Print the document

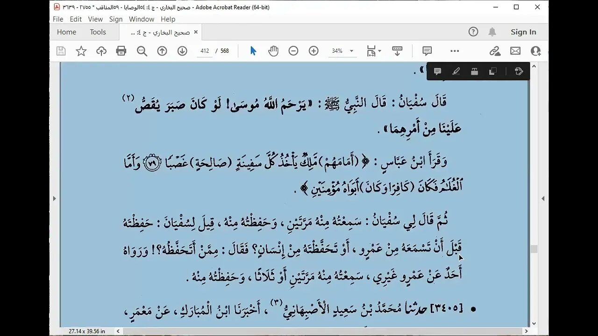(x=121, y=51)
